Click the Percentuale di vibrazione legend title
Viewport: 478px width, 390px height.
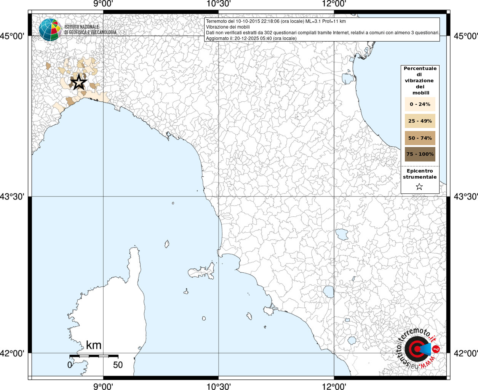420,80
